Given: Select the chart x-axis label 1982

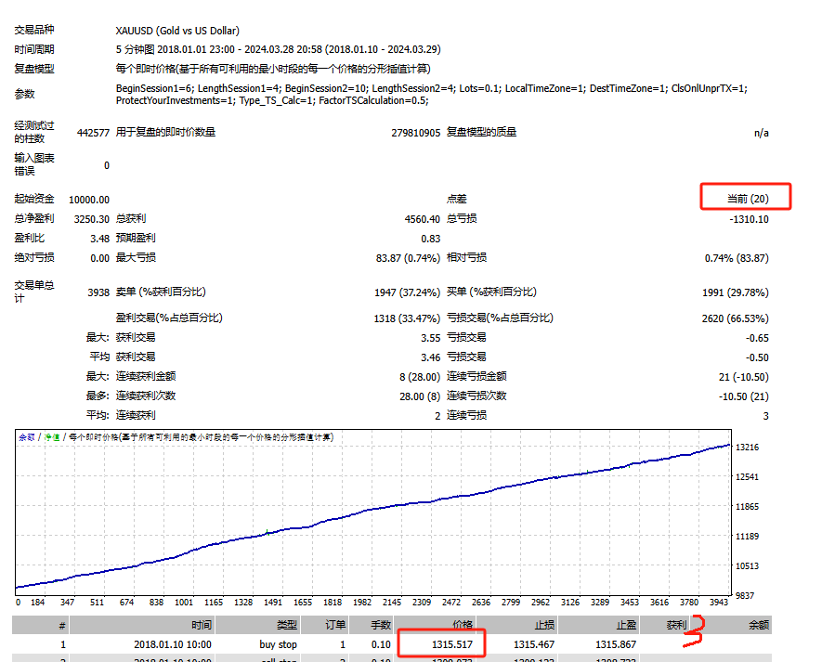Looking at the screenshot, I should (x=362, y=602).
